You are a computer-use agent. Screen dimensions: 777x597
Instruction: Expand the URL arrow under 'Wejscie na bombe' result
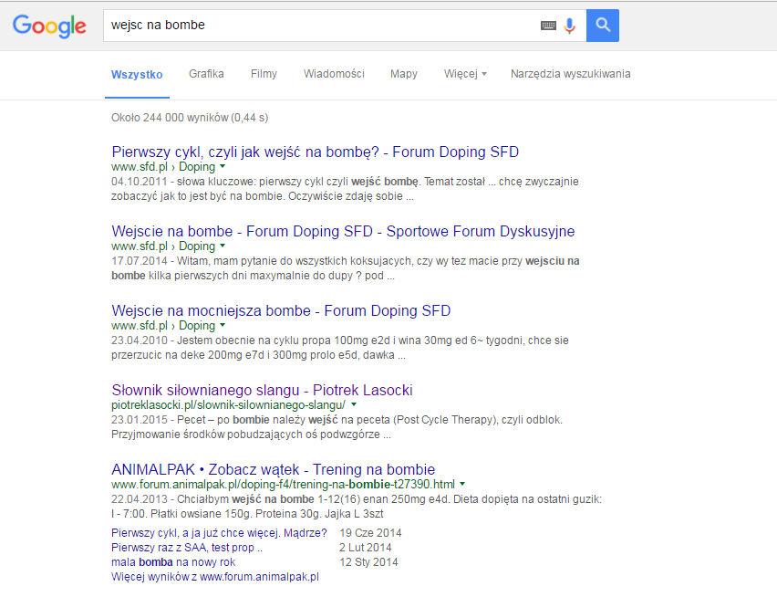pos(223,246)
